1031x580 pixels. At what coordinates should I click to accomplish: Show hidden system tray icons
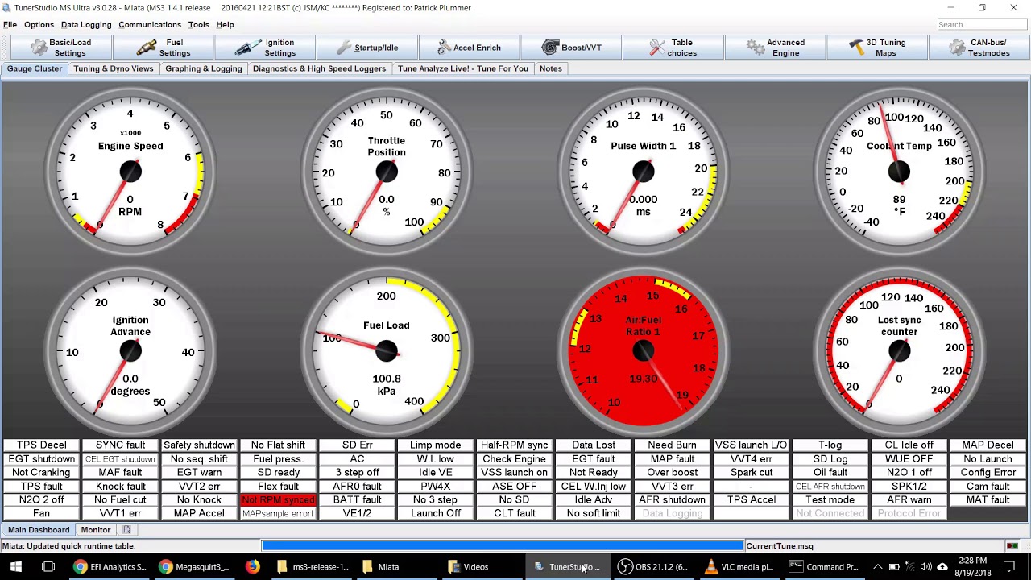pos(877,567)
